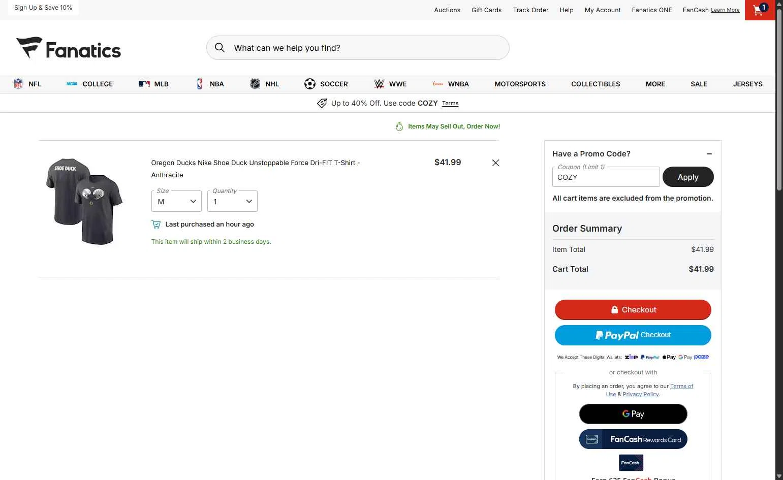Click the WWE logo icon
Screen dimensions: 783x480
point(379,84)
